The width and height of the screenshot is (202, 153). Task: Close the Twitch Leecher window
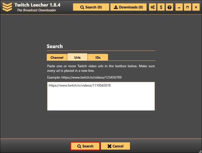(196, 7)
